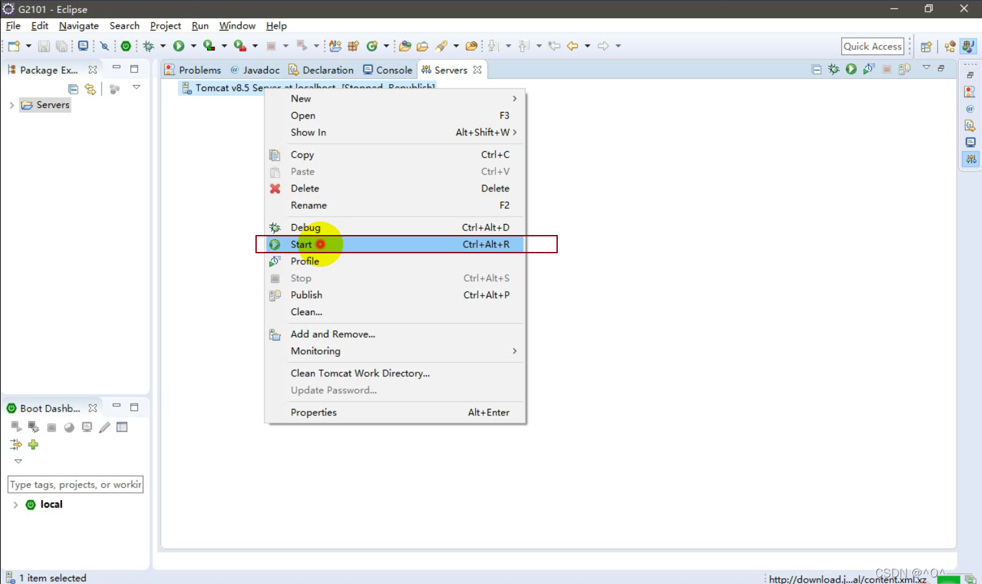Close the Servers view tab
This screenshot has width=982, height=584.
coord(478,70)
